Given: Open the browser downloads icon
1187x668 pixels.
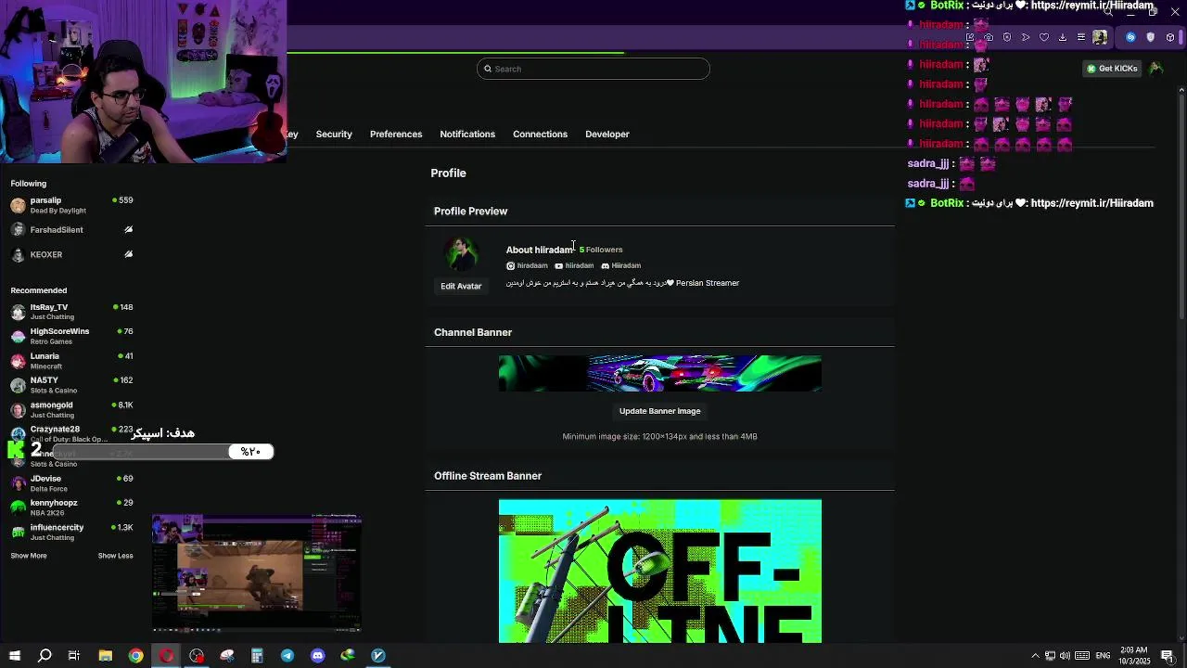Looking at the screenshot, I should pos(1063,37).
